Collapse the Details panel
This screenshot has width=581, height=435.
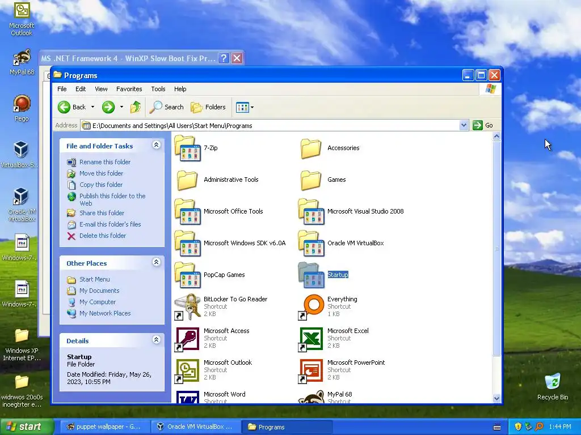pos(157,340)
